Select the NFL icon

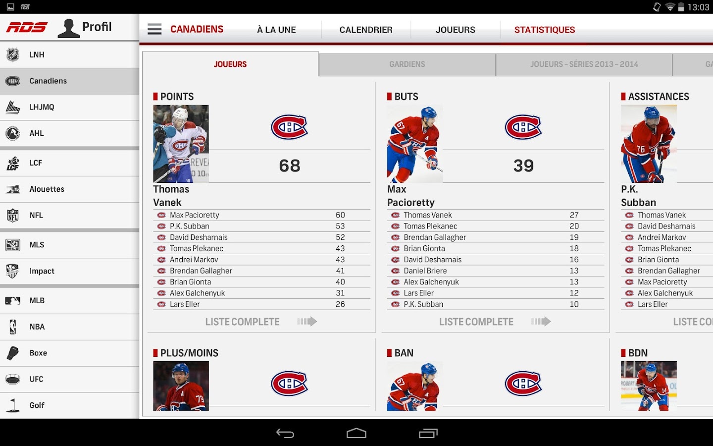(13, 216)
